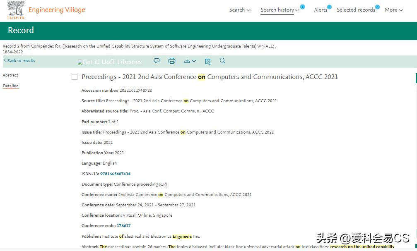The width and height of the screenshot is (417, 251).
Task: Click the print record icon
Action: tap(172, 61)
